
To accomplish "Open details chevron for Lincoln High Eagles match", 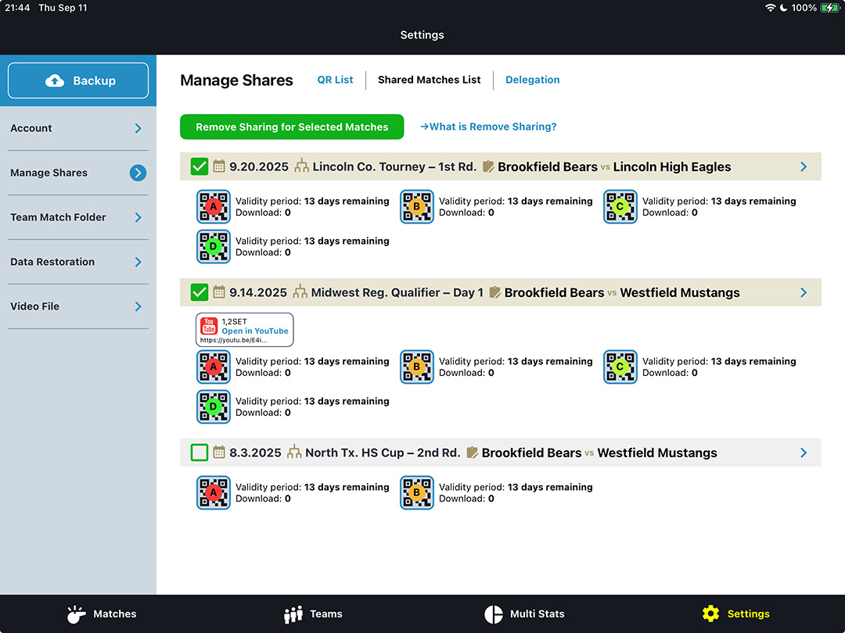I will pyautogui.click(x=804, y=166).
